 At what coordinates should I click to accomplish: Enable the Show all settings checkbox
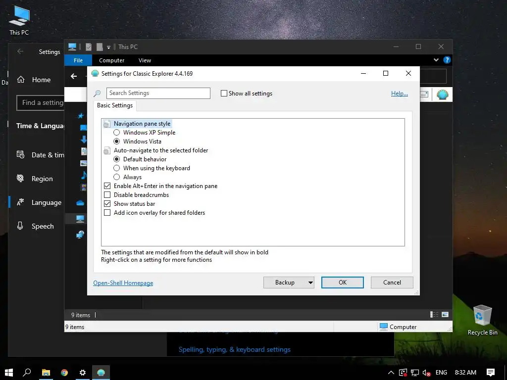(x=224, y=94)
